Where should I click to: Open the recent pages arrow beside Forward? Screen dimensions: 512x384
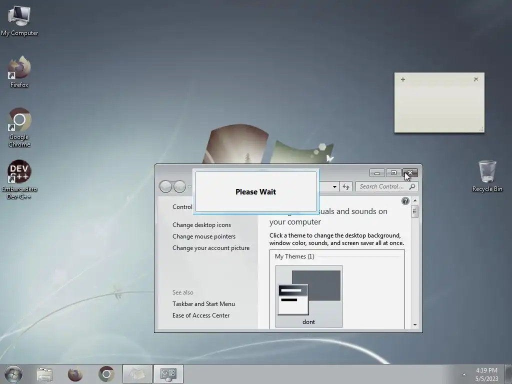pos(189,187)
